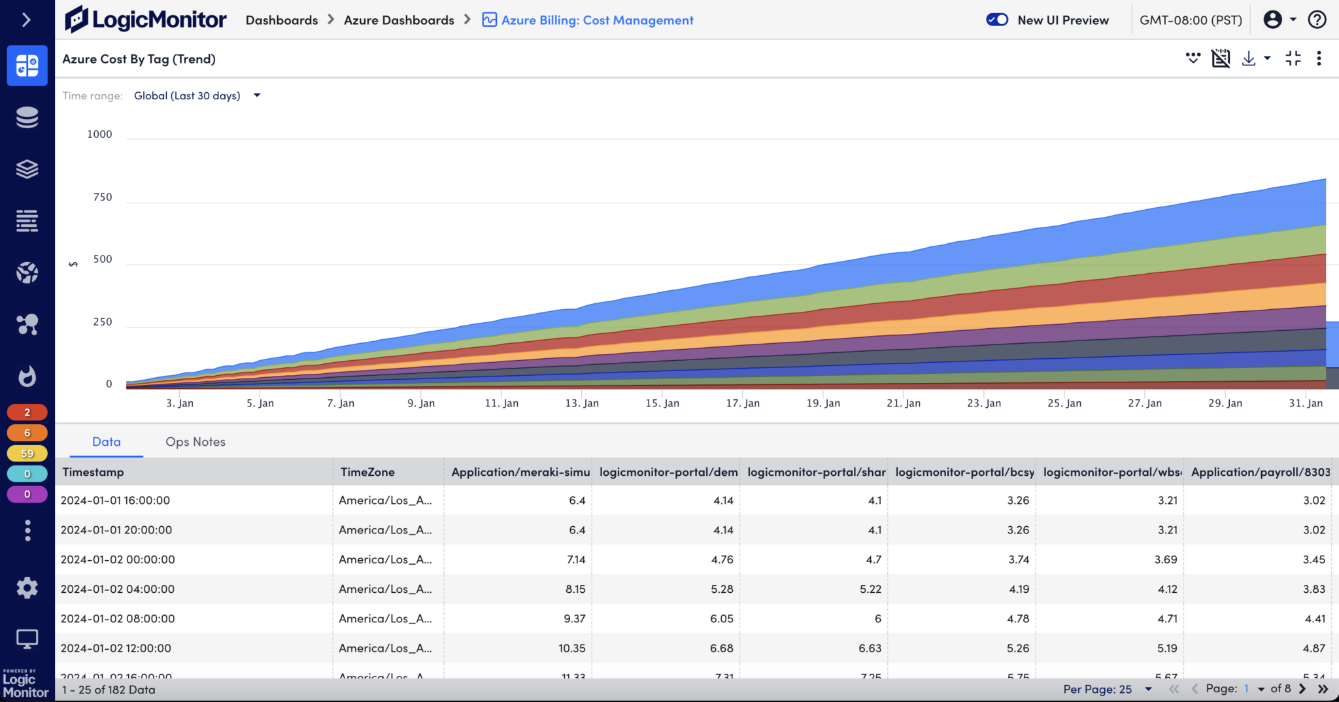Open the user account avatar menu
The height and width of the screenshot is (702, 1339).
[1274, 20]
